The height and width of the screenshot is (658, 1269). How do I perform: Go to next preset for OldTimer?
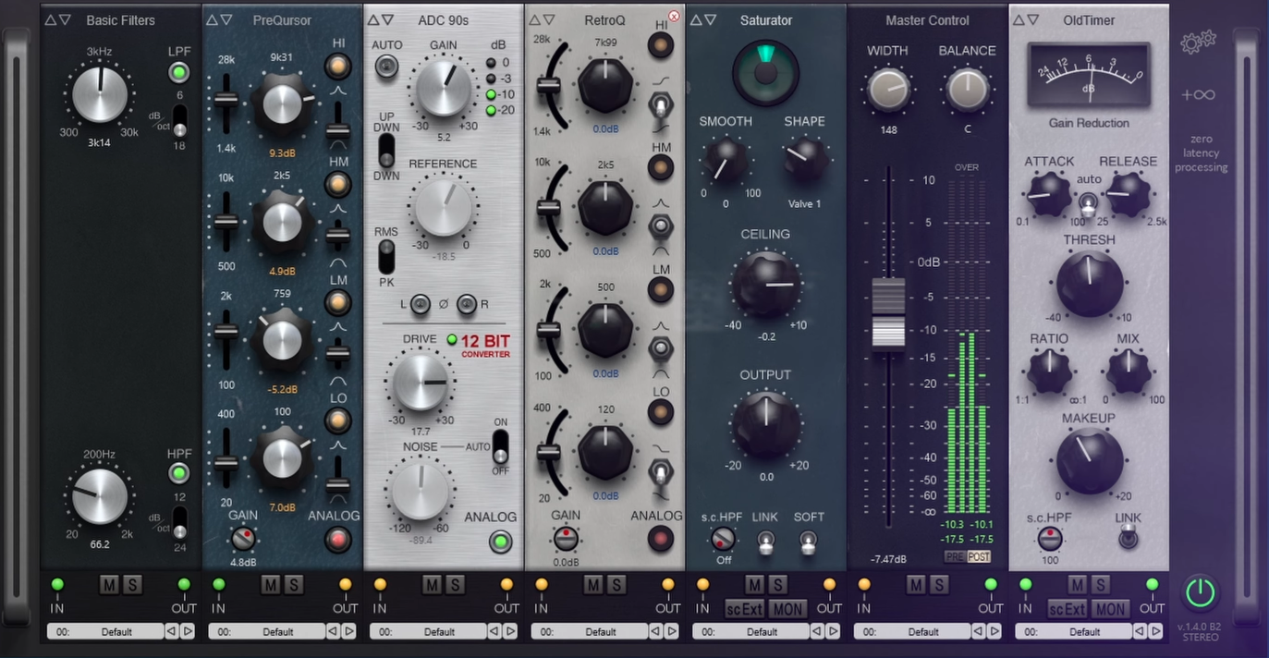coord(1155,631)
